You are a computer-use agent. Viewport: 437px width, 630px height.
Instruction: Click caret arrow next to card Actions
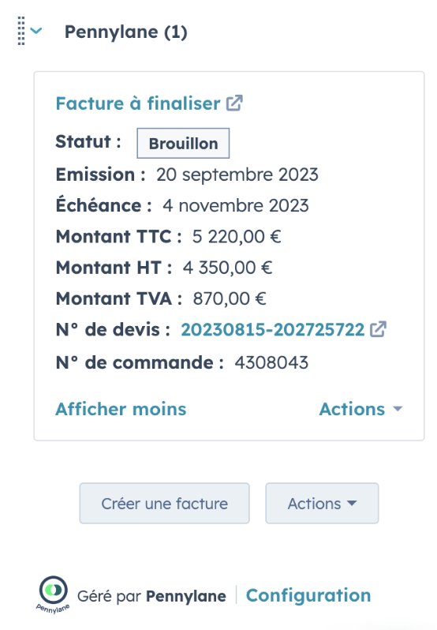[398, 409]
